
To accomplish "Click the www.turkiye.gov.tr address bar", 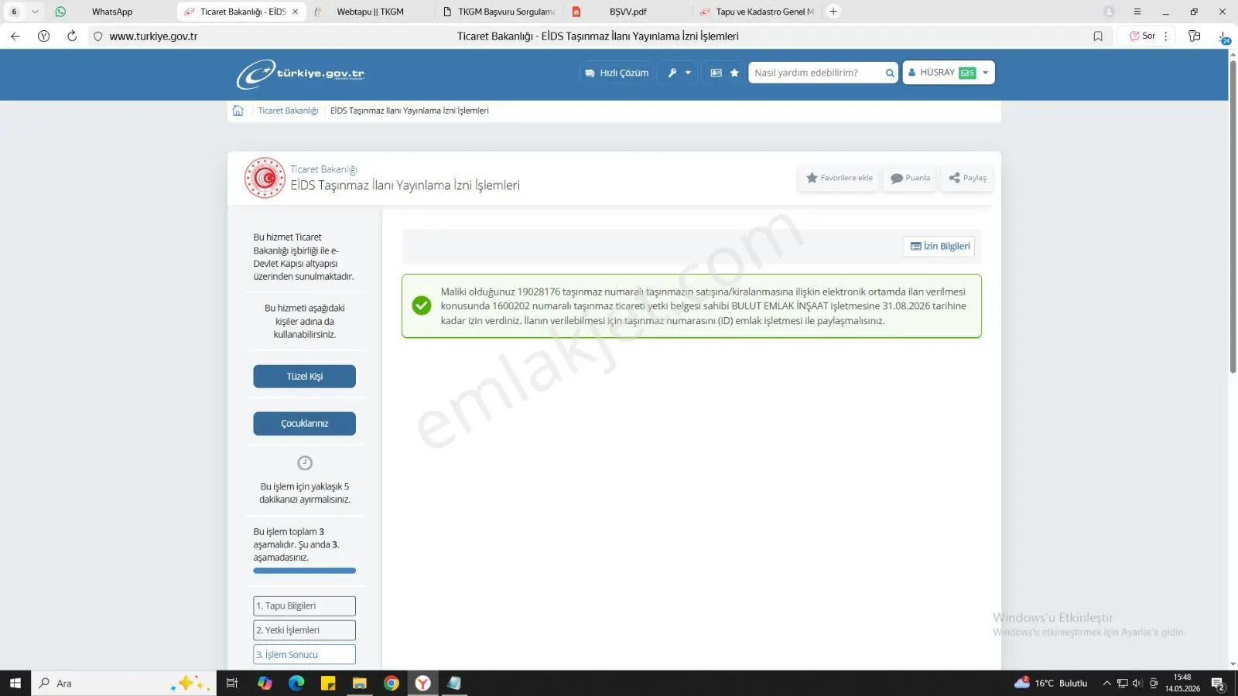I will tap(153, 36).
